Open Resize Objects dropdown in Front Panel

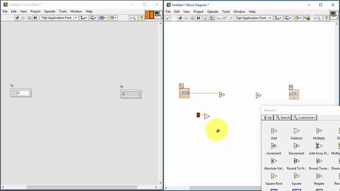click(x=103, y=18)
